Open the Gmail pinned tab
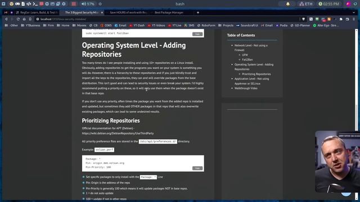360x202 pixels. (x=6, y=12)
